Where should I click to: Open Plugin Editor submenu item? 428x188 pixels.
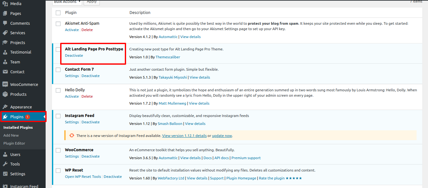(14, 143)
